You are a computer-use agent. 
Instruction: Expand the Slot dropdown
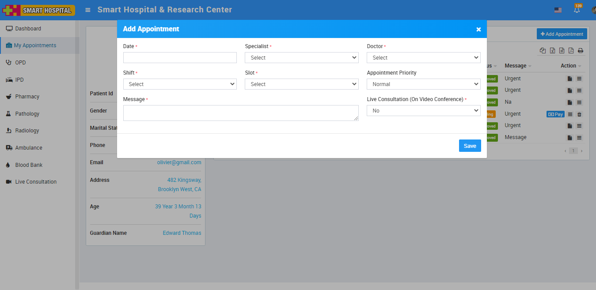301,84
